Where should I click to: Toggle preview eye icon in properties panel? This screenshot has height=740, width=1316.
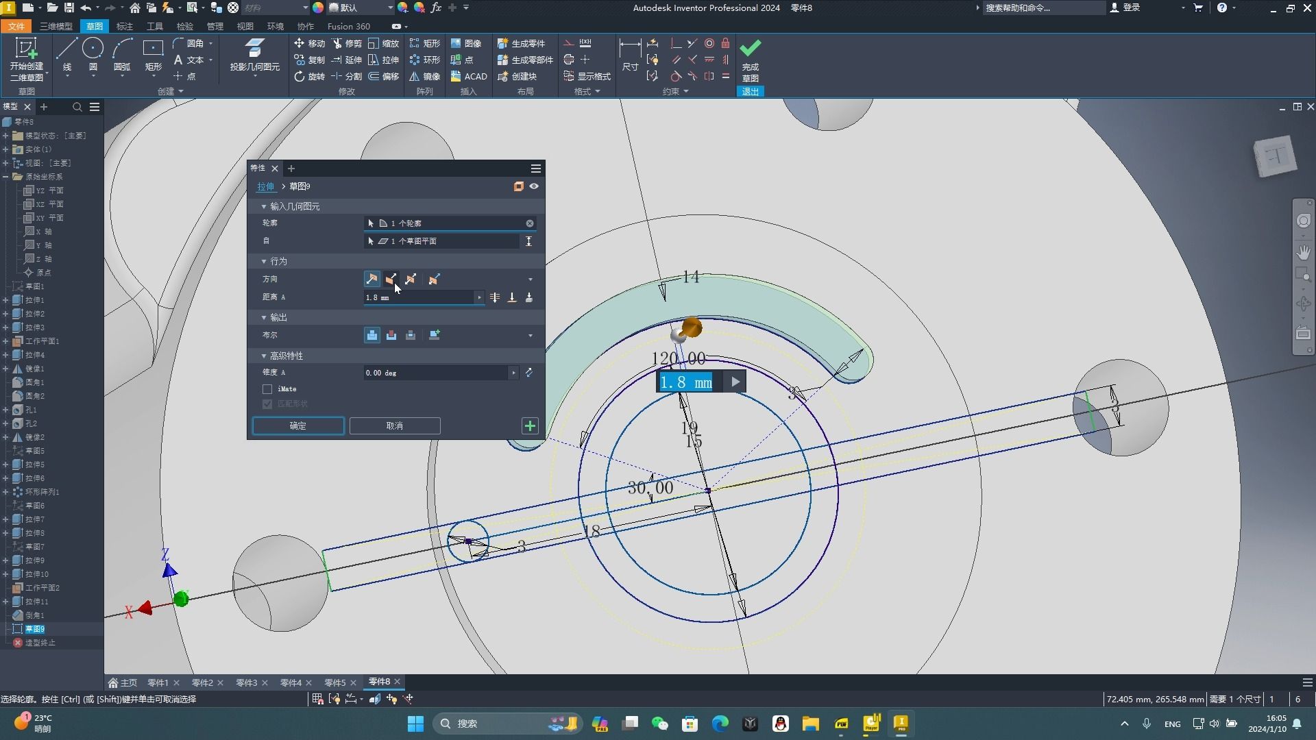534,186
